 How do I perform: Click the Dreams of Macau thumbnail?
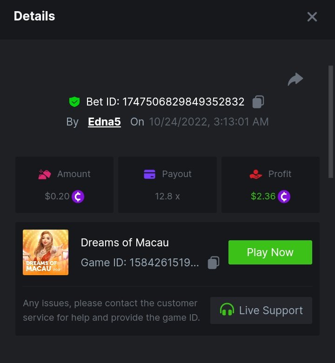tap(46, 252)
